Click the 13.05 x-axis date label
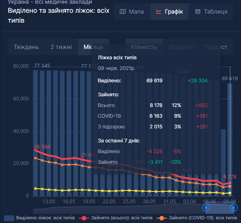Screen dimensions: 241x223 pyautogui.click(x=49, y=202)
